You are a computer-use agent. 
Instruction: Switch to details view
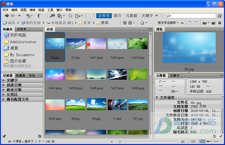210,142
